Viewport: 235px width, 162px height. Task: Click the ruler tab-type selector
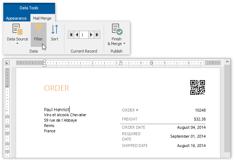coord(7,63)
